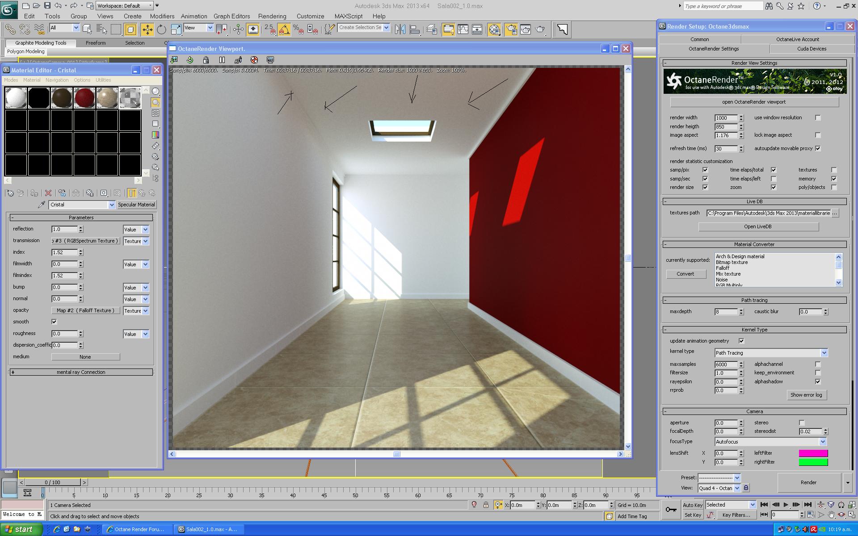The width and height of the screenshot is (858, 536).
Task: Enable the alphachannel checkbox
Action: tap(818, 364)
